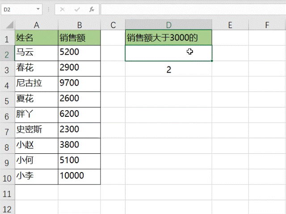286x214 pixels.
Task: Click the cell containing 史密斯
Action: 37,131
